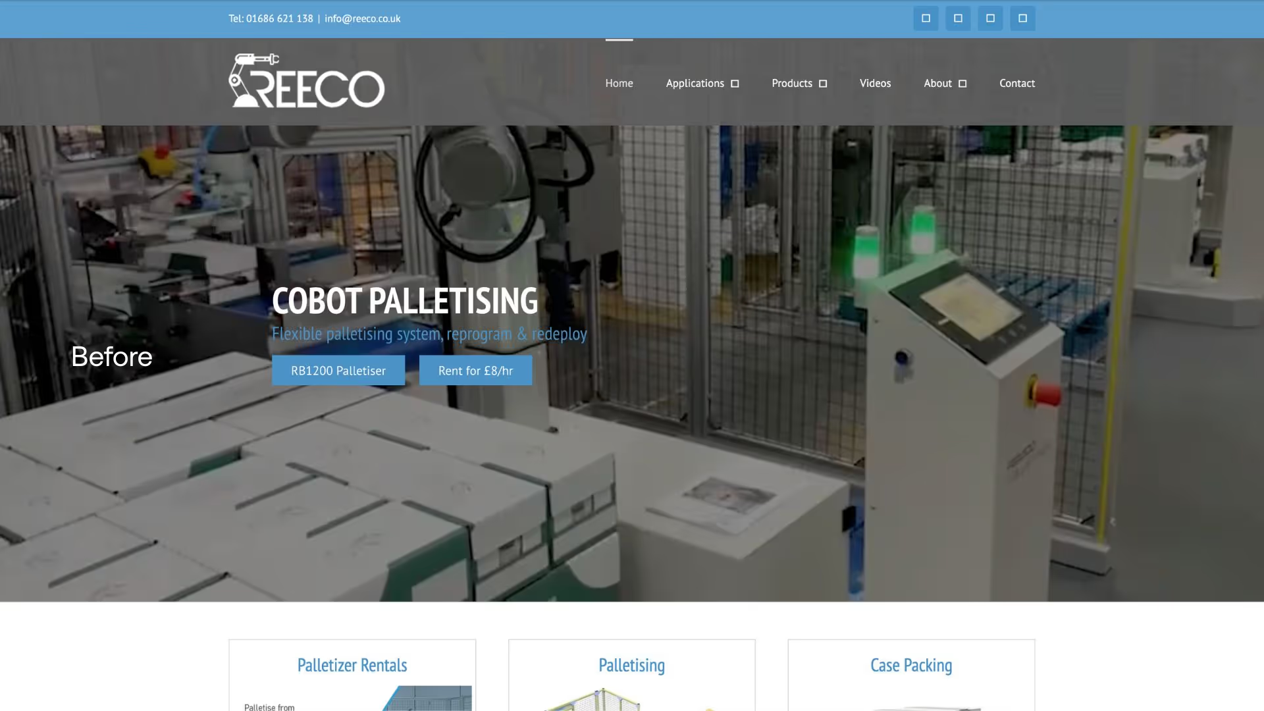Open the third social media icon

(990, 18)
